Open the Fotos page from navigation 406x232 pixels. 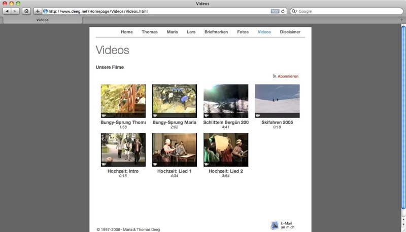[243, 32]
